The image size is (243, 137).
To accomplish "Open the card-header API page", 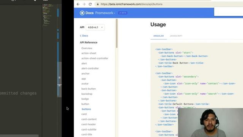I will 88,124.
